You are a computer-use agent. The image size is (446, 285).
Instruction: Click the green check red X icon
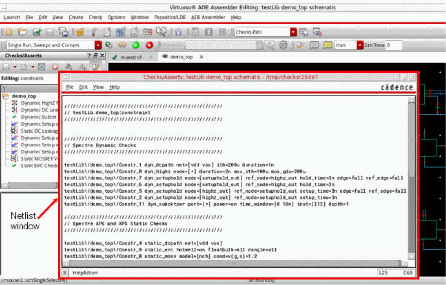coord(147,32)
